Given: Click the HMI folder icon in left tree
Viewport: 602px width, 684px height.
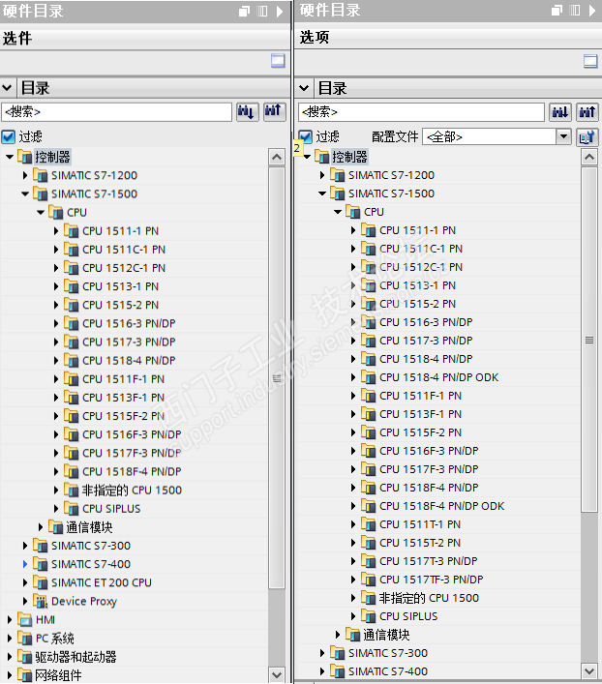Looking at the screenshot, I should (25, 619).
